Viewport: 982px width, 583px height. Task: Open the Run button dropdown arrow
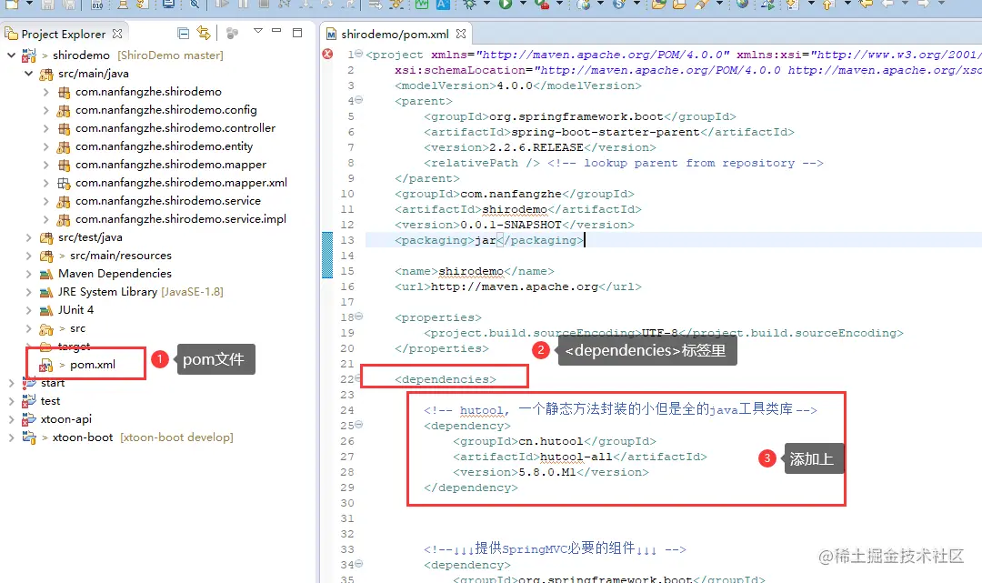click(x=522, y=5)
